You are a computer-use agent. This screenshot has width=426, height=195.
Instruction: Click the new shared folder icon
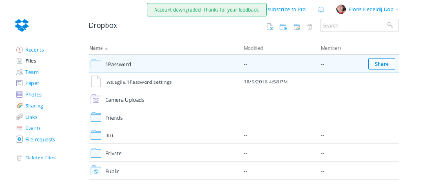tap(297, 27)
